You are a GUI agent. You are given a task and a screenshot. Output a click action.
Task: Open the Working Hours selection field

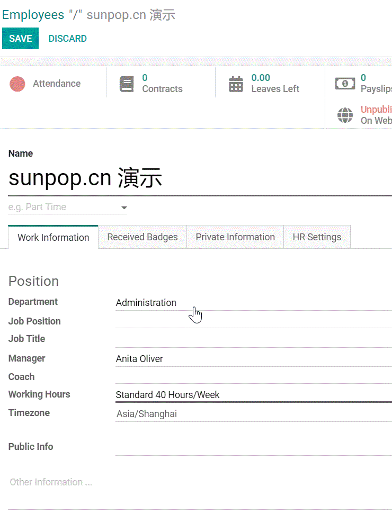tap(253, 395)
